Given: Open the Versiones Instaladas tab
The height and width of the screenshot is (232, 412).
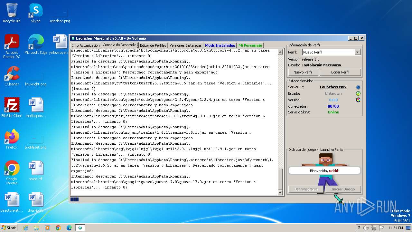Looking at the screenshot, I should pyautogui.click(x=186, y=45).
